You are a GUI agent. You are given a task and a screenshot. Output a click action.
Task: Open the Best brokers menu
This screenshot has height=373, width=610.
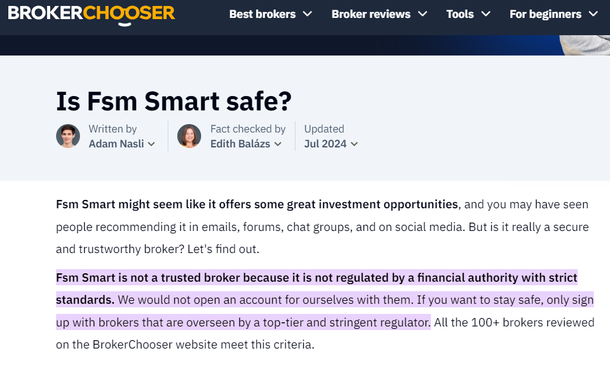coord(270,14)
